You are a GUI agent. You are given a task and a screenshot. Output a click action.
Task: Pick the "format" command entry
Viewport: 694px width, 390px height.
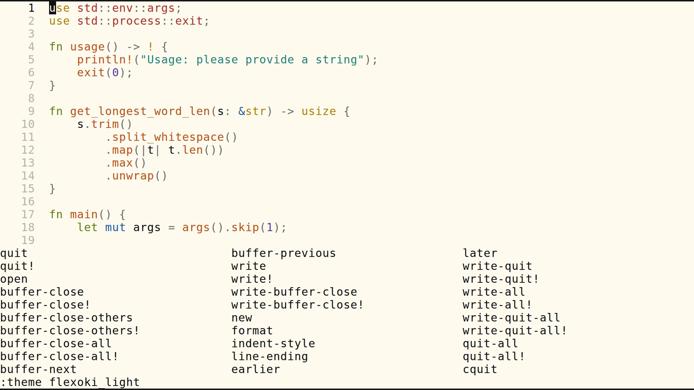pos(252,331)
